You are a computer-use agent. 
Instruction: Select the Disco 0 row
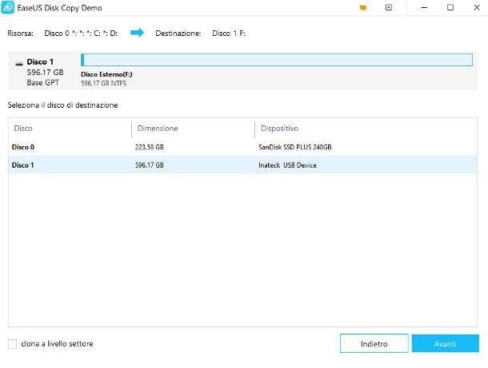[x=242, y=147]
